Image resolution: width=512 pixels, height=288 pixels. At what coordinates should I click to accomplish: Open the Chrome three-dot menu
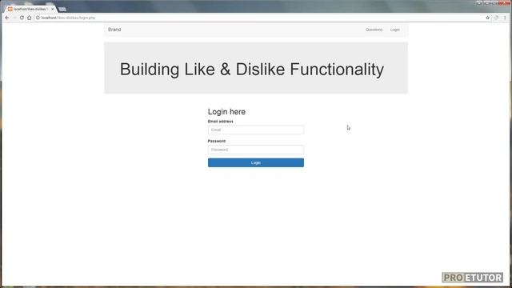[505, 18]
